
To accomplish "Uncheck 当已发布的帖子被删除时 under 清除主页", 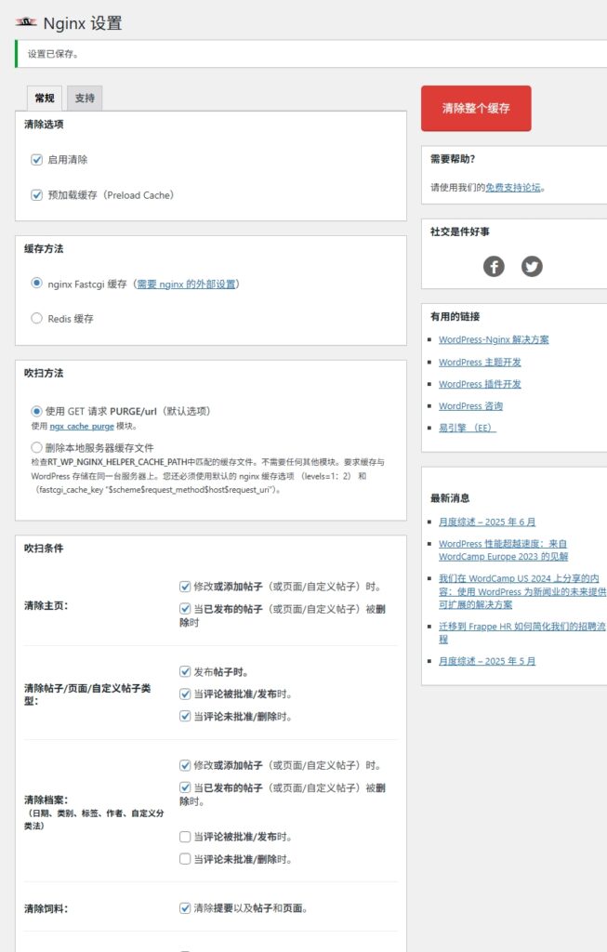I will pyautogui.click(x=185, y=608).
